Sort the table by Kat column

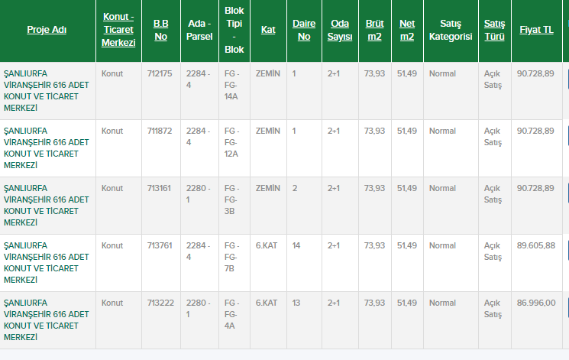268,30
